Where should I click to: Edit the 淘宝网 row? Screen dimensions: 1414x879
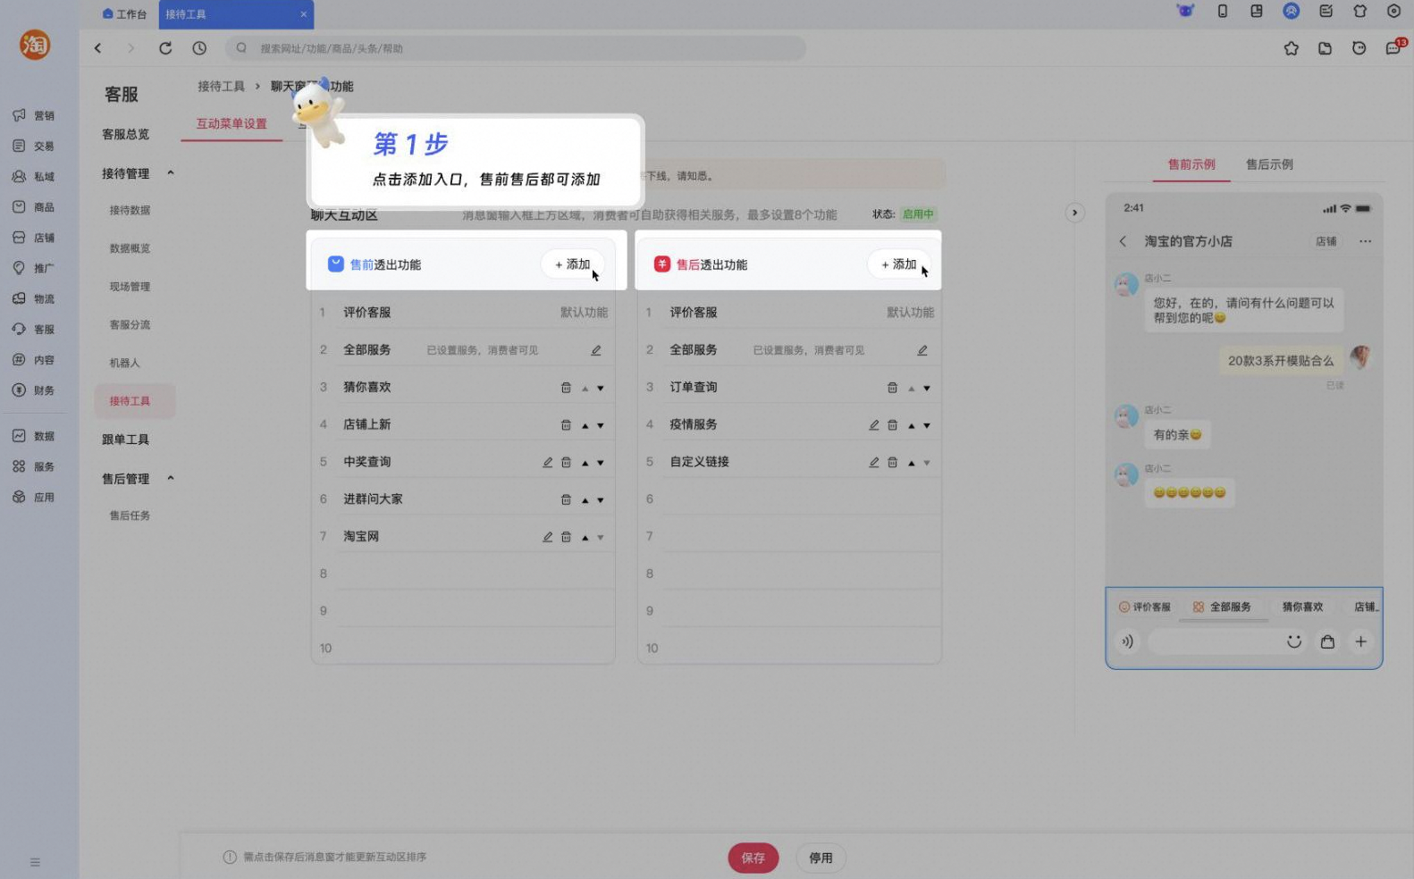[x=548, y=537]
